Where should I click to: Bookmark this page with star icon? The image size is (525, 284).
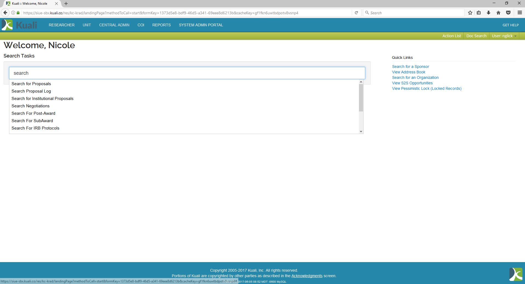click(470, 13)
